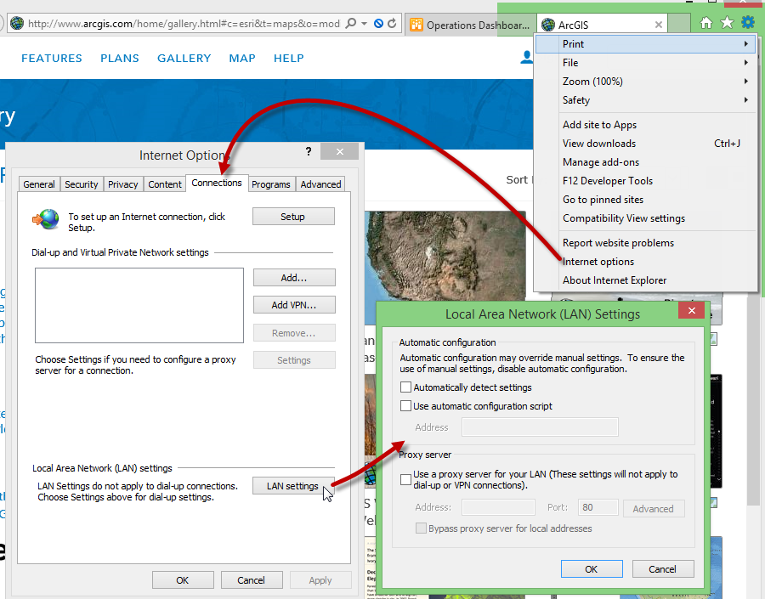The image size is (765, 599).
Task: Open View downloads from menu
Action: [x=598, y=144]
